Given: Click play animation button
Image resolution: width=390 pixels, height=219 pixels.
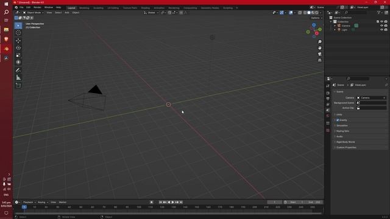Looking at the screenshot, I should 173,202.
